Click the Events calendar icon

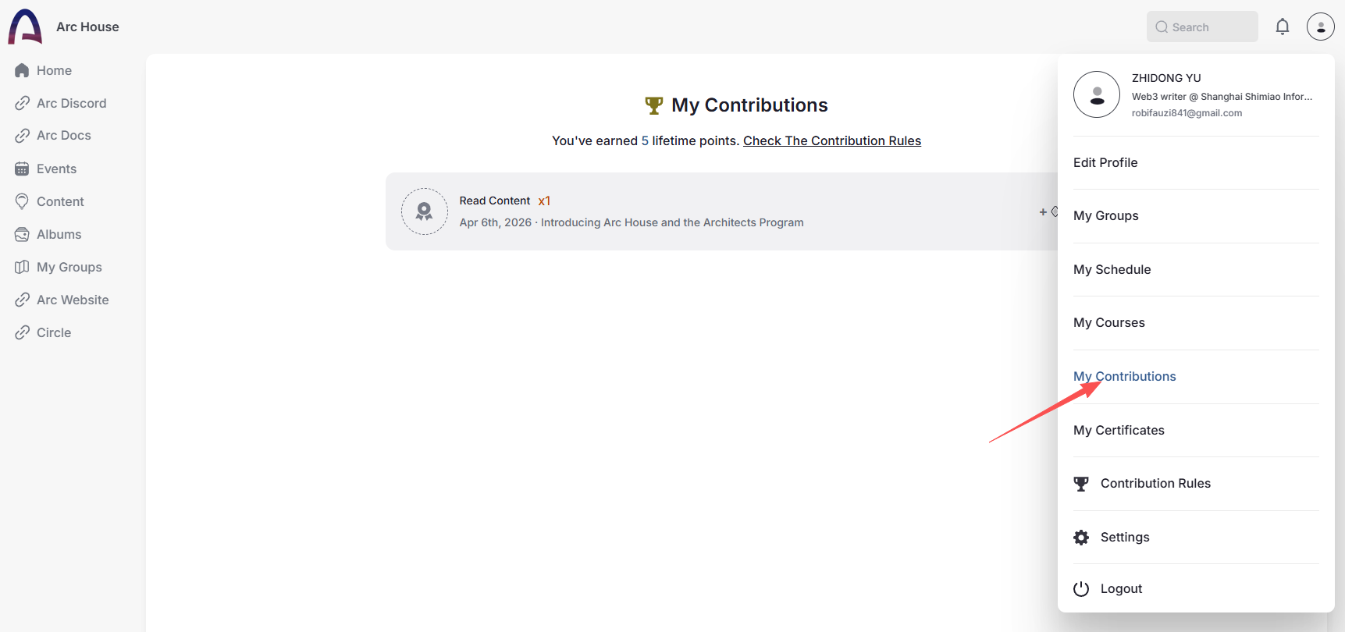23,169
